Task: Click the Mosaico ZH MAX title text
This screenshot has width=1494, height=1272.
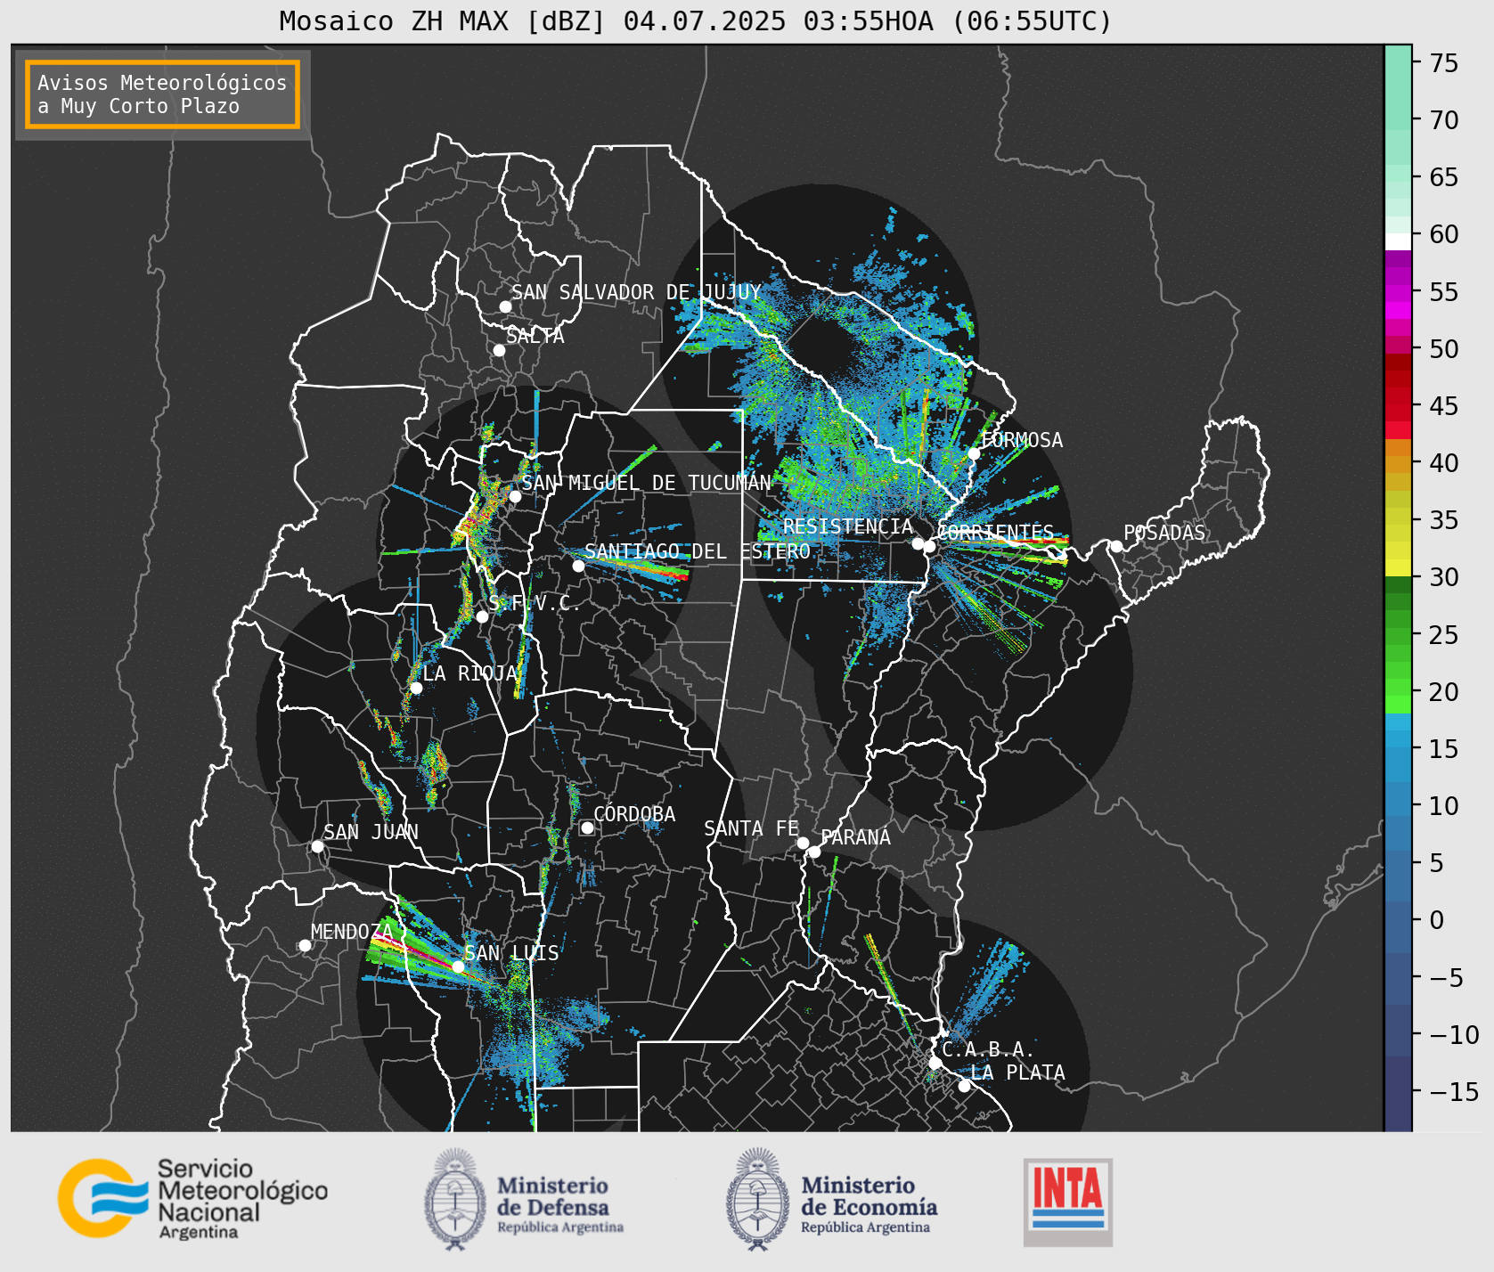Action: tap(696, 20)
